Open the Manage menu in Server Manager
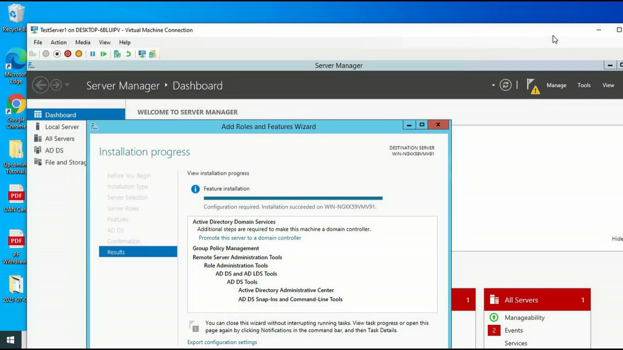Image resolution: width=623 pixels, height=350 pixels. (556, 85)
